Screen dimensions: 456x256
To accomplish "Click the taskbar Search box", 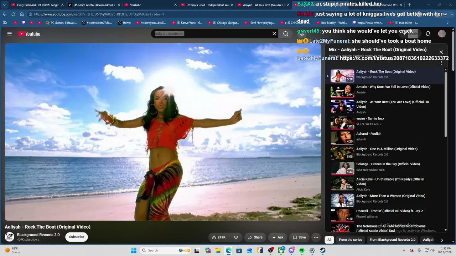I will coord(166,250).
